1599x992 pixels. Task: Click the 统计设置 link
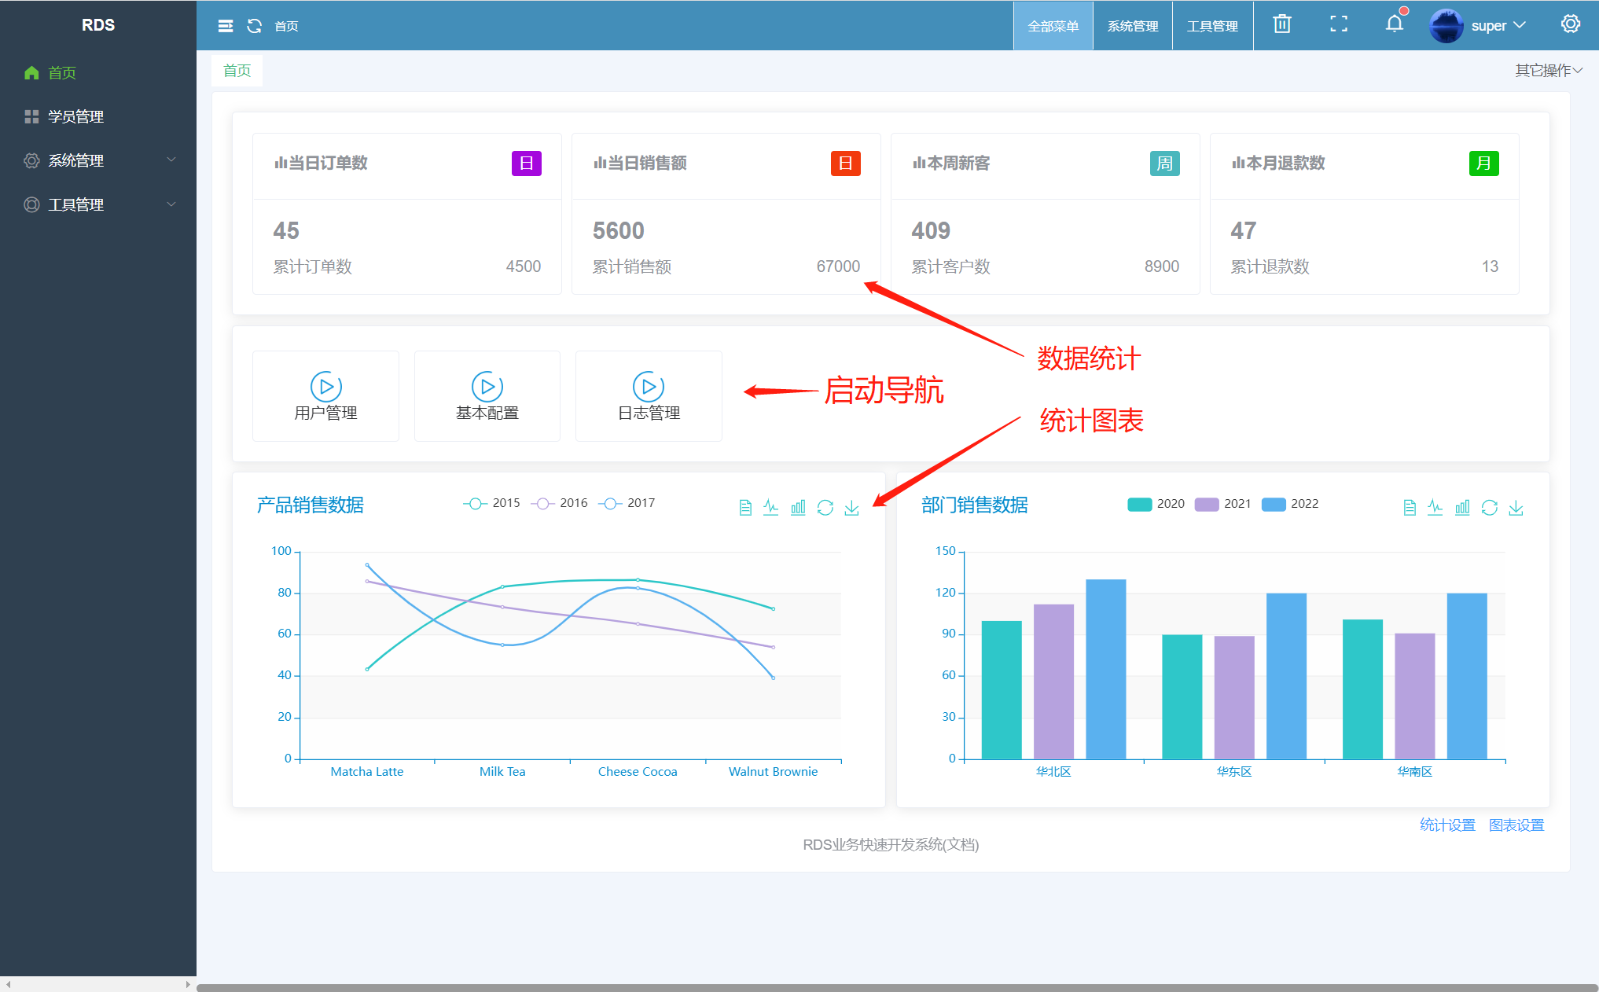coord(1446,825)
